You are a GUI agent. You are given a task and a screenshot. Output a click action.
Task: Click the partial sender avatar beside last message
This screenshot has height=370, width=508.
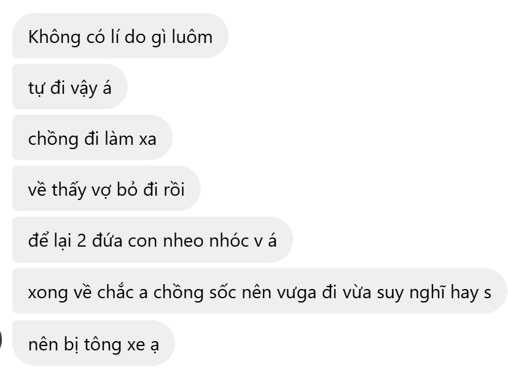[1, 340]
